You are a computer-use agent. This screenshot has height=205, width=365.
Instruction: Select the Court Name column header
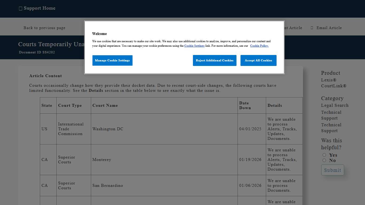point(104,105)
